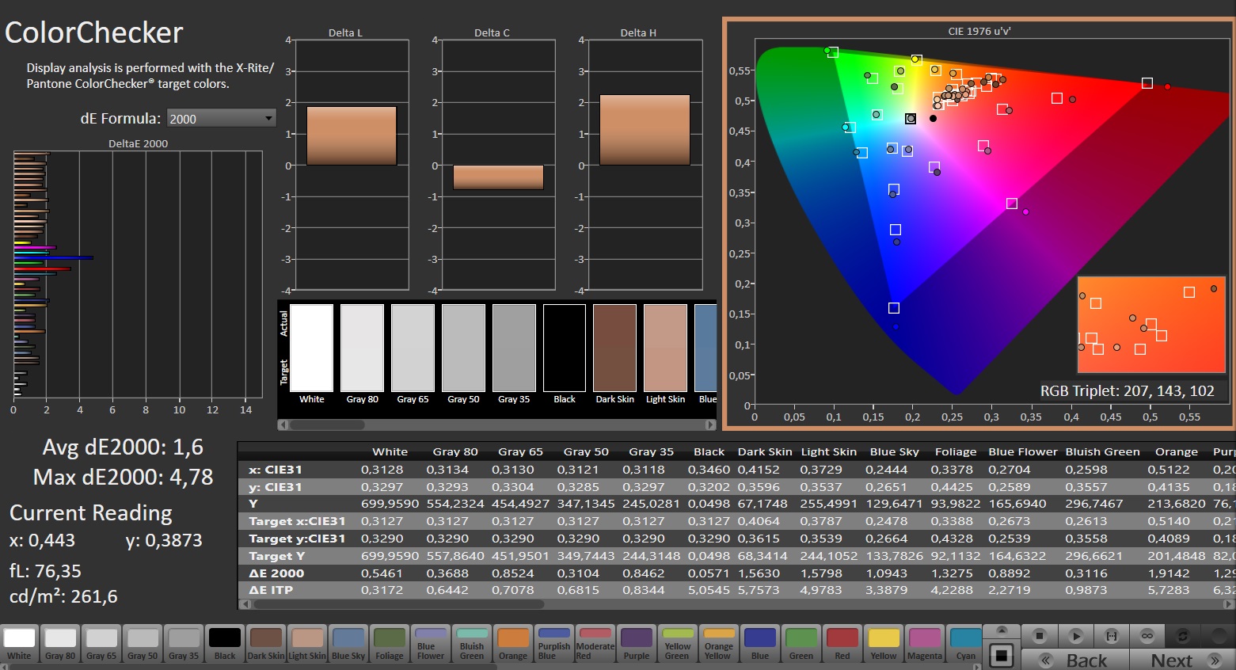Click the longest blue bar in DeltaE chart
The height and width of the screenshot is (670, 1236).
pyautogui.click(x=54, y=257)
